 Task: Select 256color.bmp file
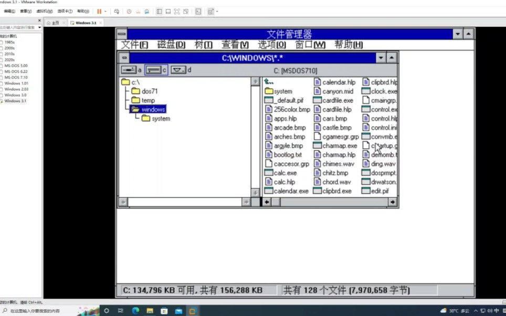(288, 109)
